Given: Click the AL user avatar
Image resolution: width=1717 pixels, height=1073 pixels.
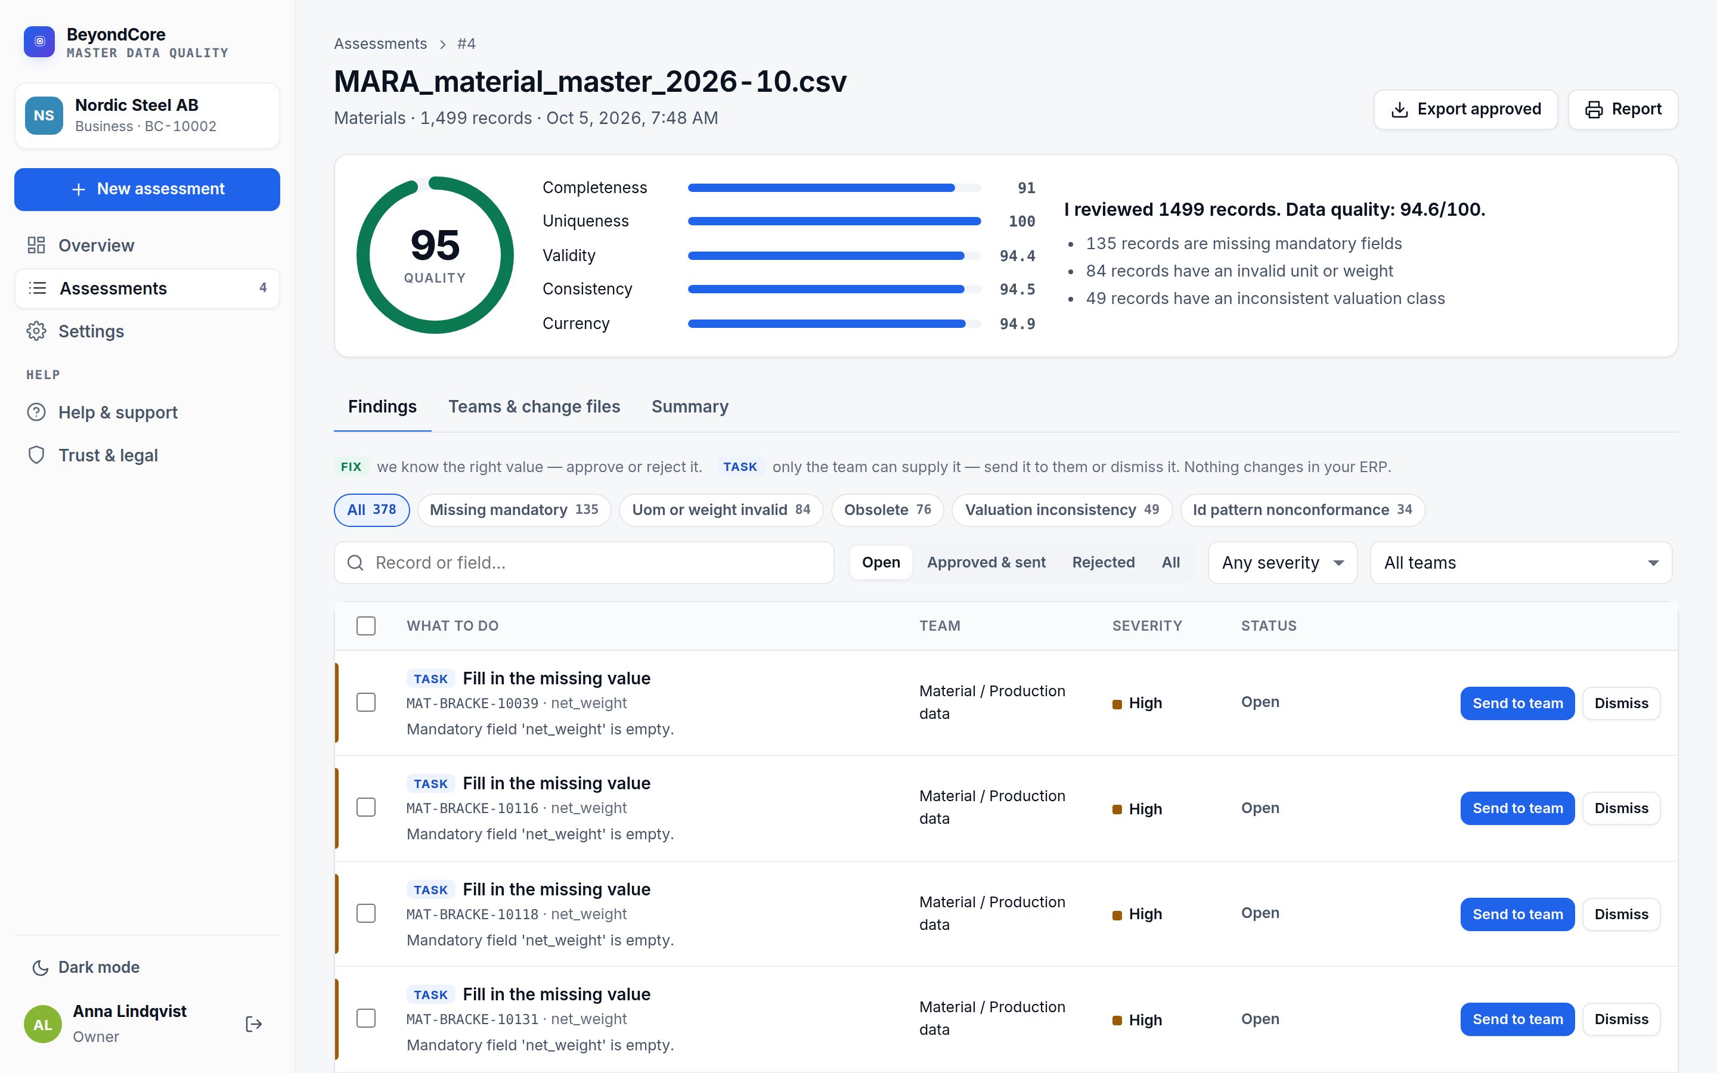Looking at the screenshot, I should tap(42, 1024).
